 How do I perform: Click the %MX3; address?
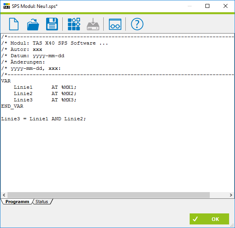click(69, 100)
